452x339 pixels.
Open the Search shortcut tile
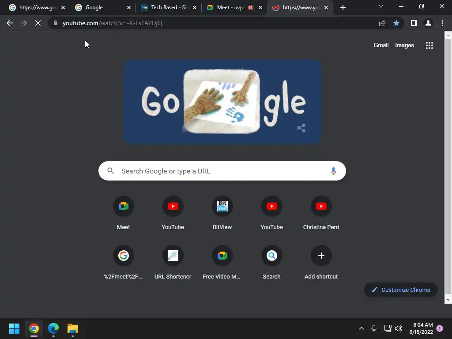point(271,262)
